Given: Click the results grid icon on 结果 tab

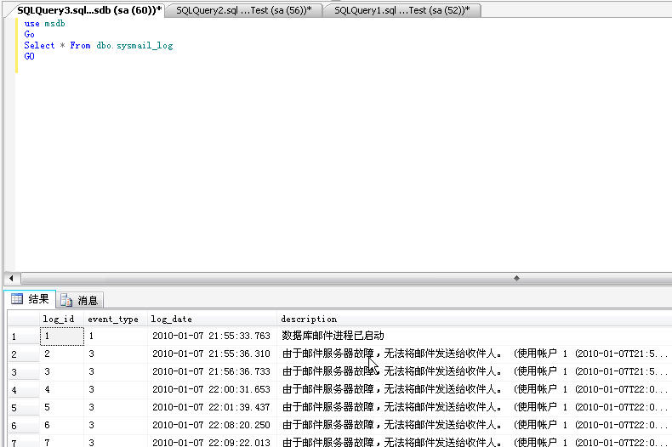Looking at the screenshot, I should tap(17, 299).
